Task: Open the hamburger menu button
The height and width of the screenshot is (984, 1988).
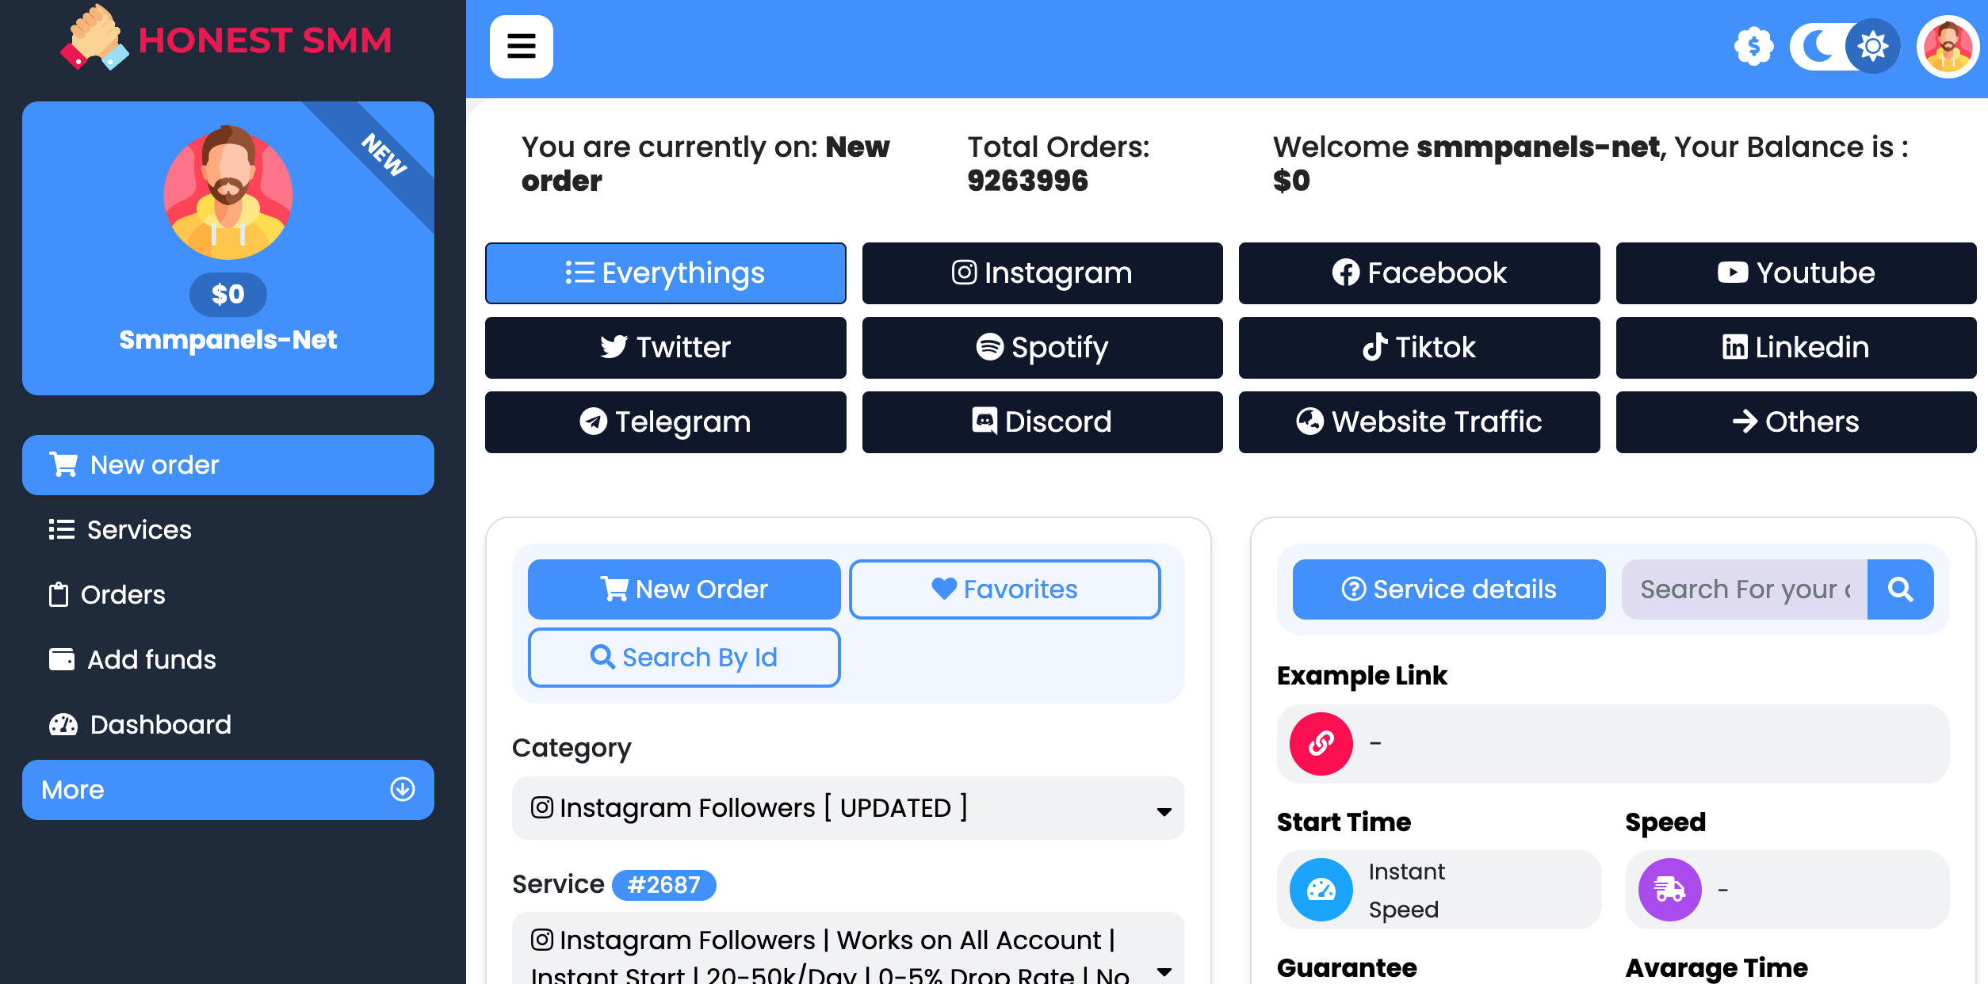Action: click(x=521, y=47)
